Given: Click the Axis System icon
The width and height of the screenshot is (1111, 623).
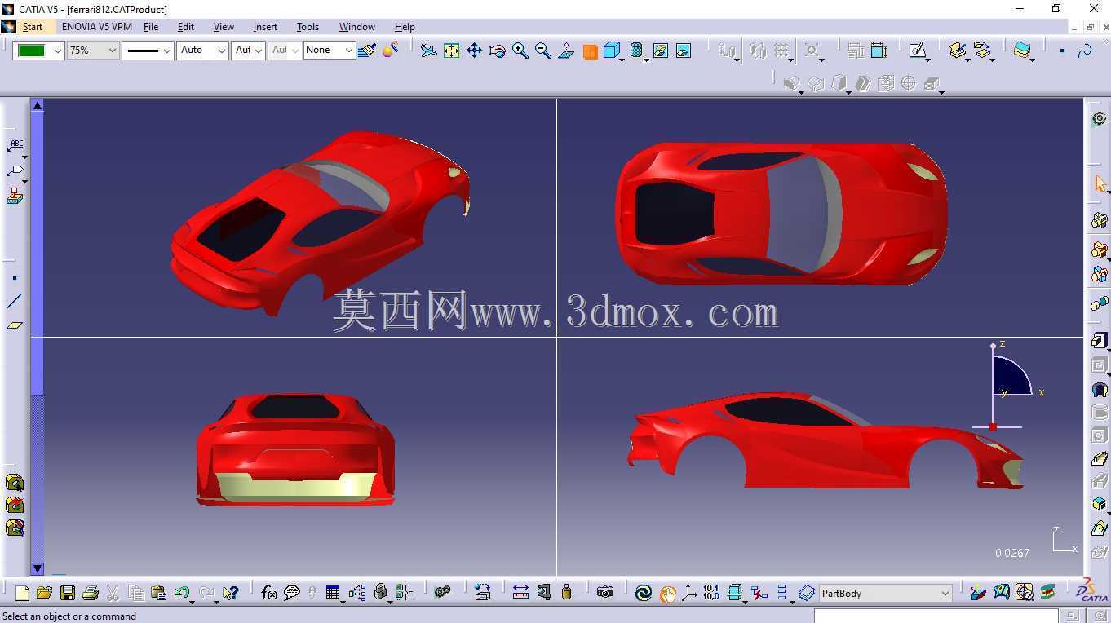Looking at the screenshot, I should [689, 593].
